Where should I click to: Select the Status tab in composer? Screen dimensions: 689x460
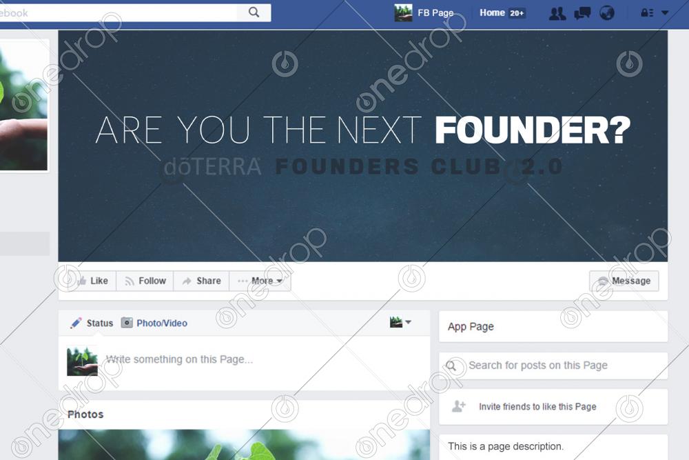(x=92, y=323)
